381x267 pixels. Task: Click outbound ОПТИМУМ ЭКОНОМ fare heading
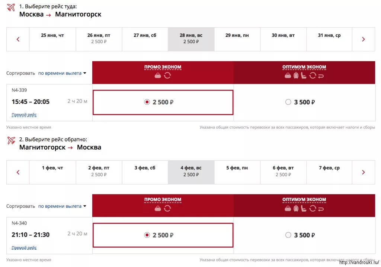[x=304, y=67]
